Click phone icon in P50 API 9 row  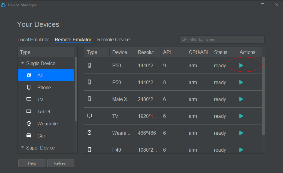(x=89, y=65)
